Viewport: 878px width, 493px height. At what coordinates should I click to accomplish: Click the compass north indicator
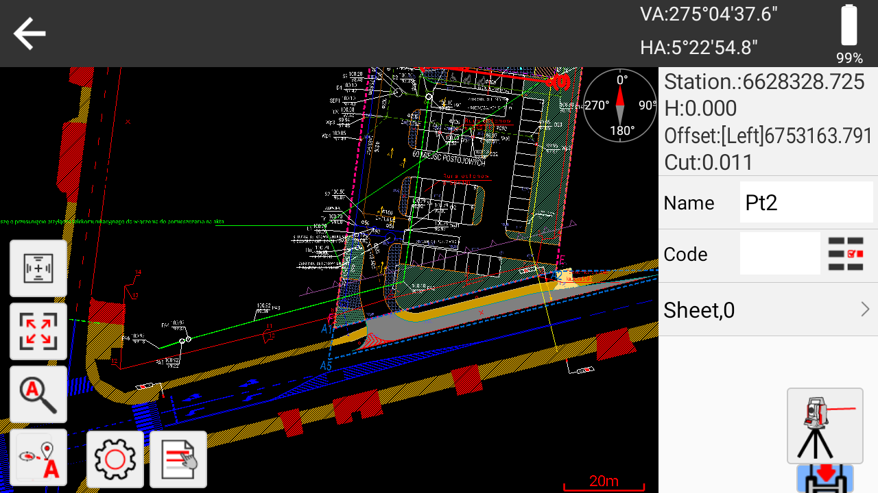coord(620,105)
